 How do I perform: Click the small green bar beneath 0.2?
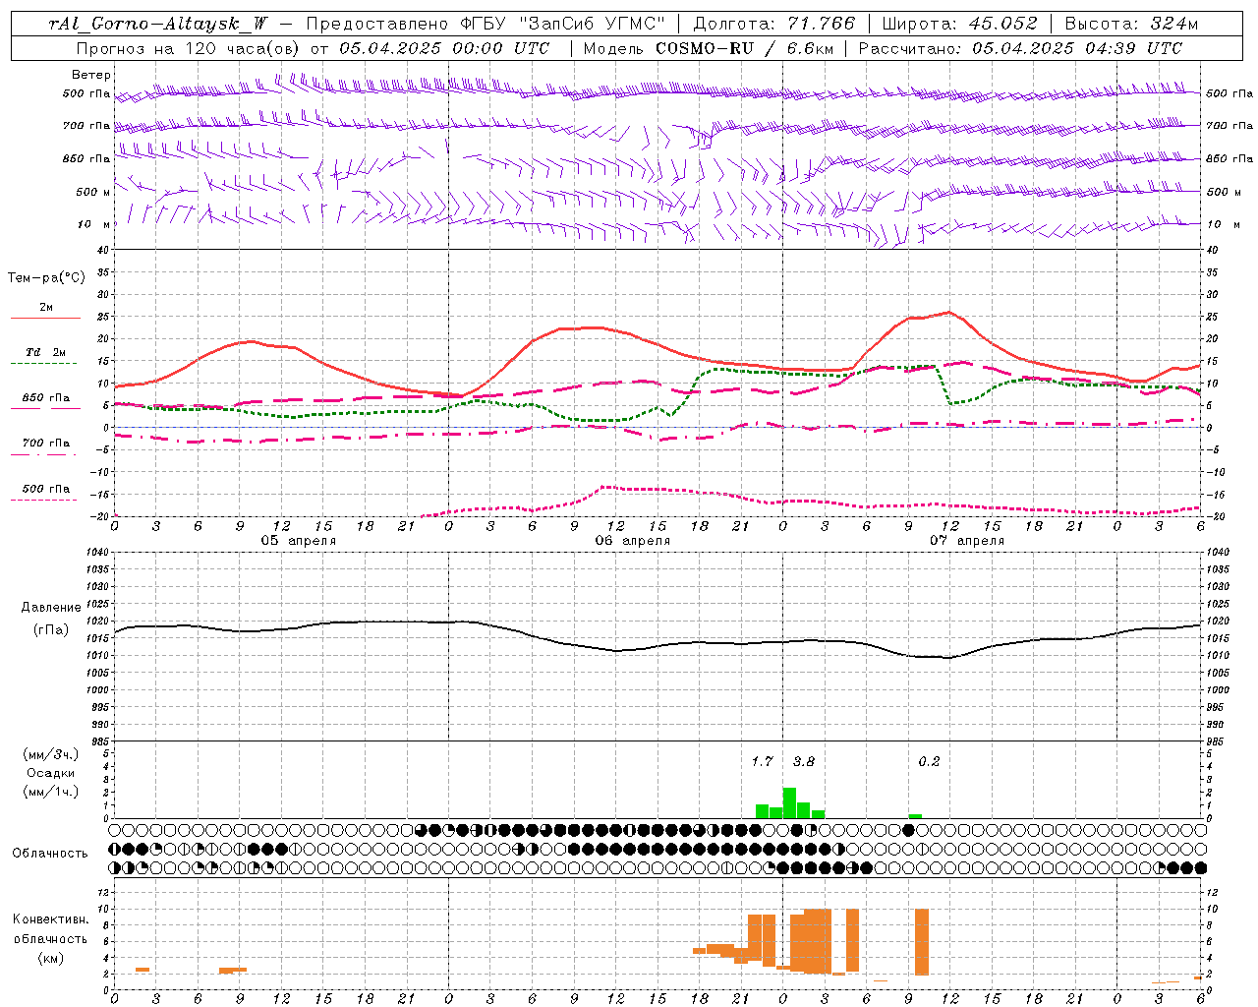[x=915, y=816]
